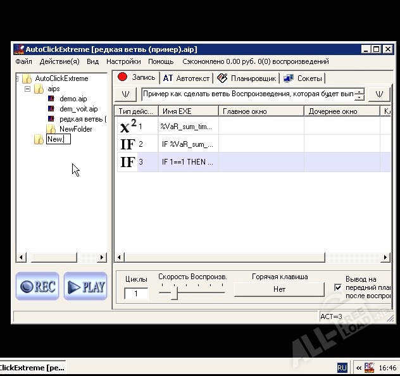Click the dem_voit.aip file icon
The width and height of the screenshot is (400, 376).
(52, 109)
